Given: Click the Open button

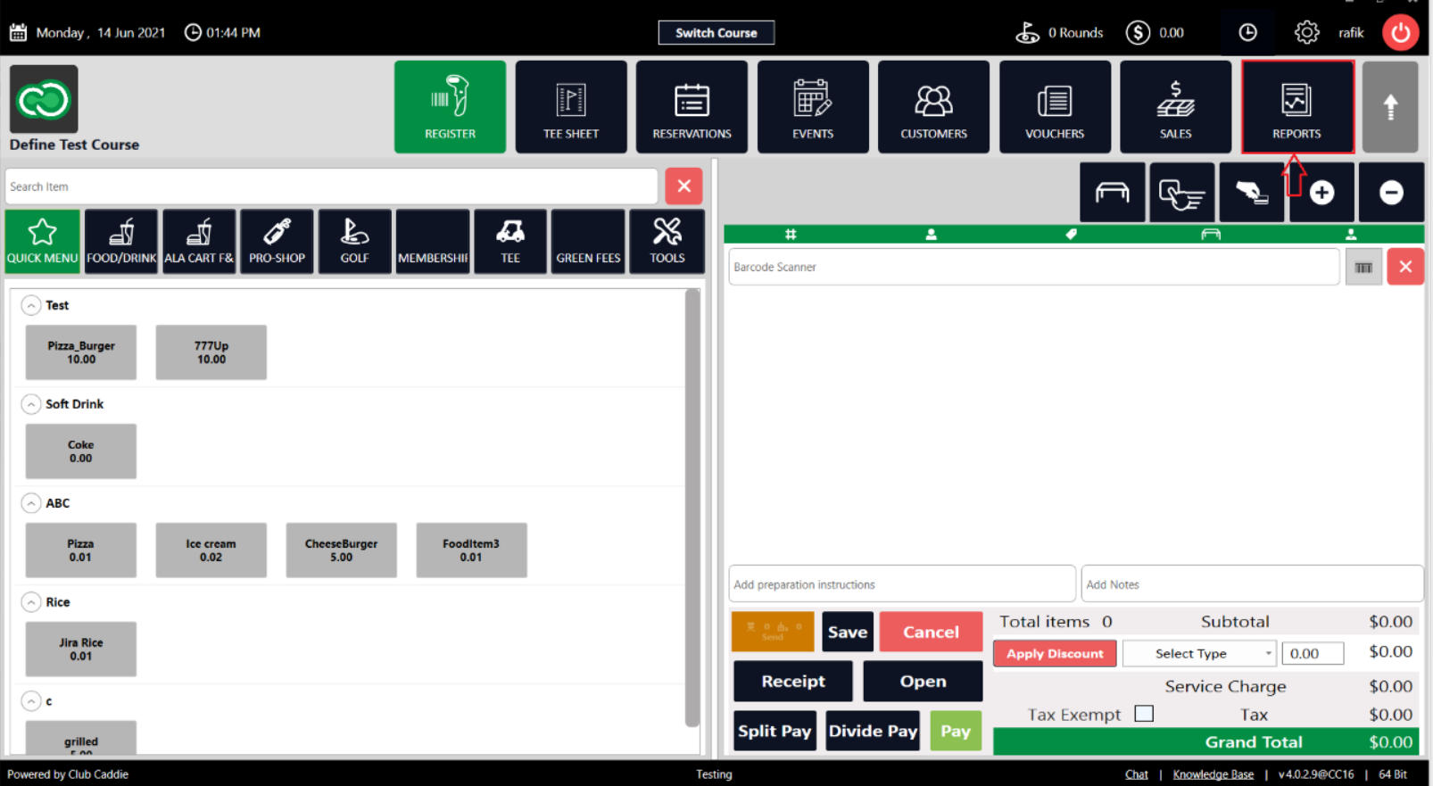Looking at the screenshot, I should [x=923, y=682].
